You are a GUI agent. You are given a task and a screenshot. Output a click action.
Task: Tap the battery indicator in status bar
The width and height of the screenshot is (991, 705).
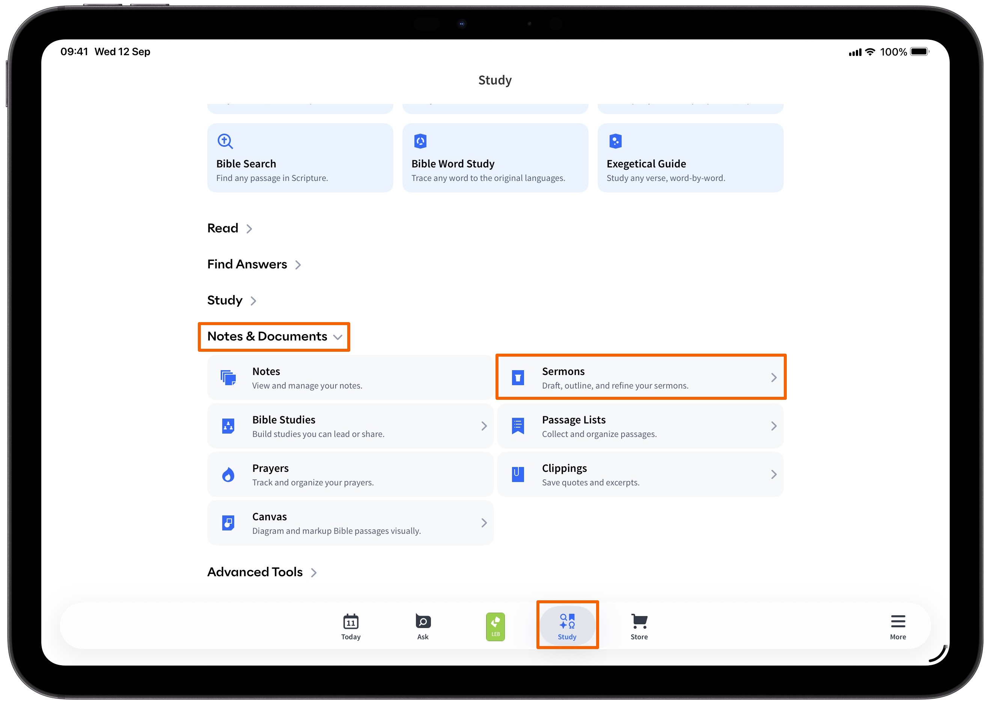(919, 52)
